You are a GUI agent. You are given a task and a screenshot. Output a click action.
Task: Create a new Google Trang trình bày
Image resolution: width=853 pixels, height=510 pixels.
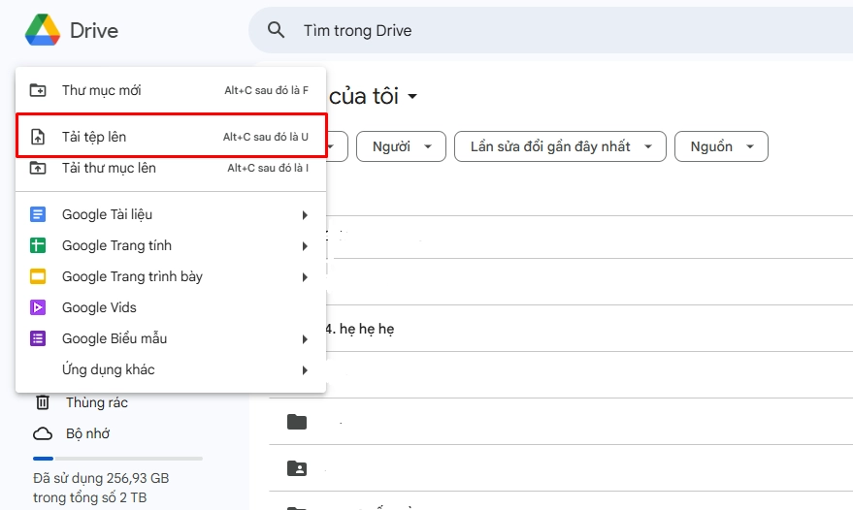click(x=171, y=276)
